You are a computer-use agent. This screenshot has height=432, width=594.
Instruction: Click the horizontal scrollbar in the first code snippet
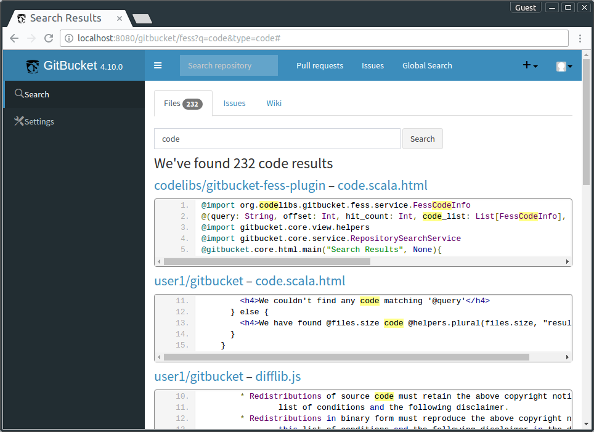267,261
